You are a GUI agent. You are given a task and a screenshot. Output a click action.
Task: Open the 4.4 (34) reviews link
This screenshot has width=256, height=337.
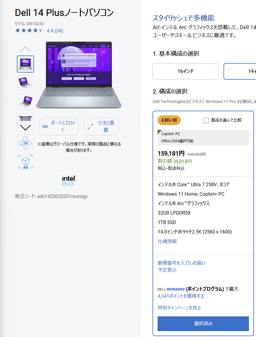(x=55, y=31)
